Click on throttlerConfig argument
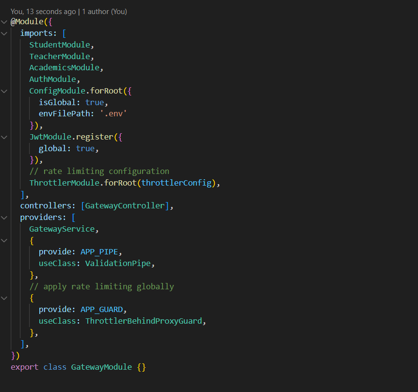This screenshot has width=418, height=392. [176, 183]
